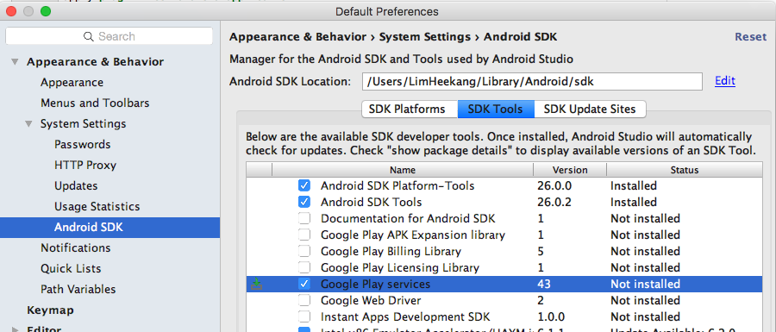Click the download icon beside Google Play services
Viewport: 776px width, 332px height.
point(256,284)
